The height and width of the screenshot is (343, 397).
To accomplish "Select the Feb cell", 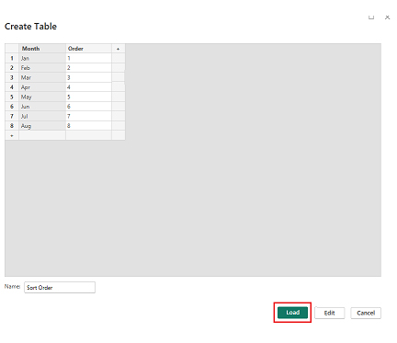I will [x=42, y=68].
